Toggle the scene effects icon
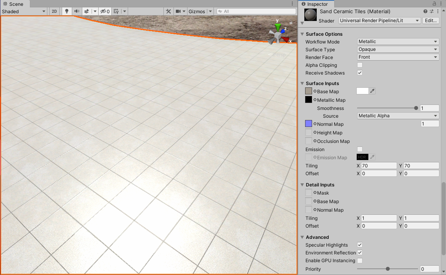The image size is (446, 275). 87,11
